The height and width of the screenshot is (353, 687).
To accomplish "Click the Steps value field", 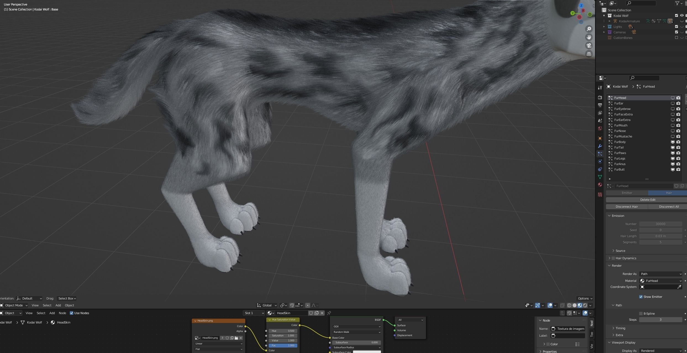I will pyautogui.click(x=661, y=320).
